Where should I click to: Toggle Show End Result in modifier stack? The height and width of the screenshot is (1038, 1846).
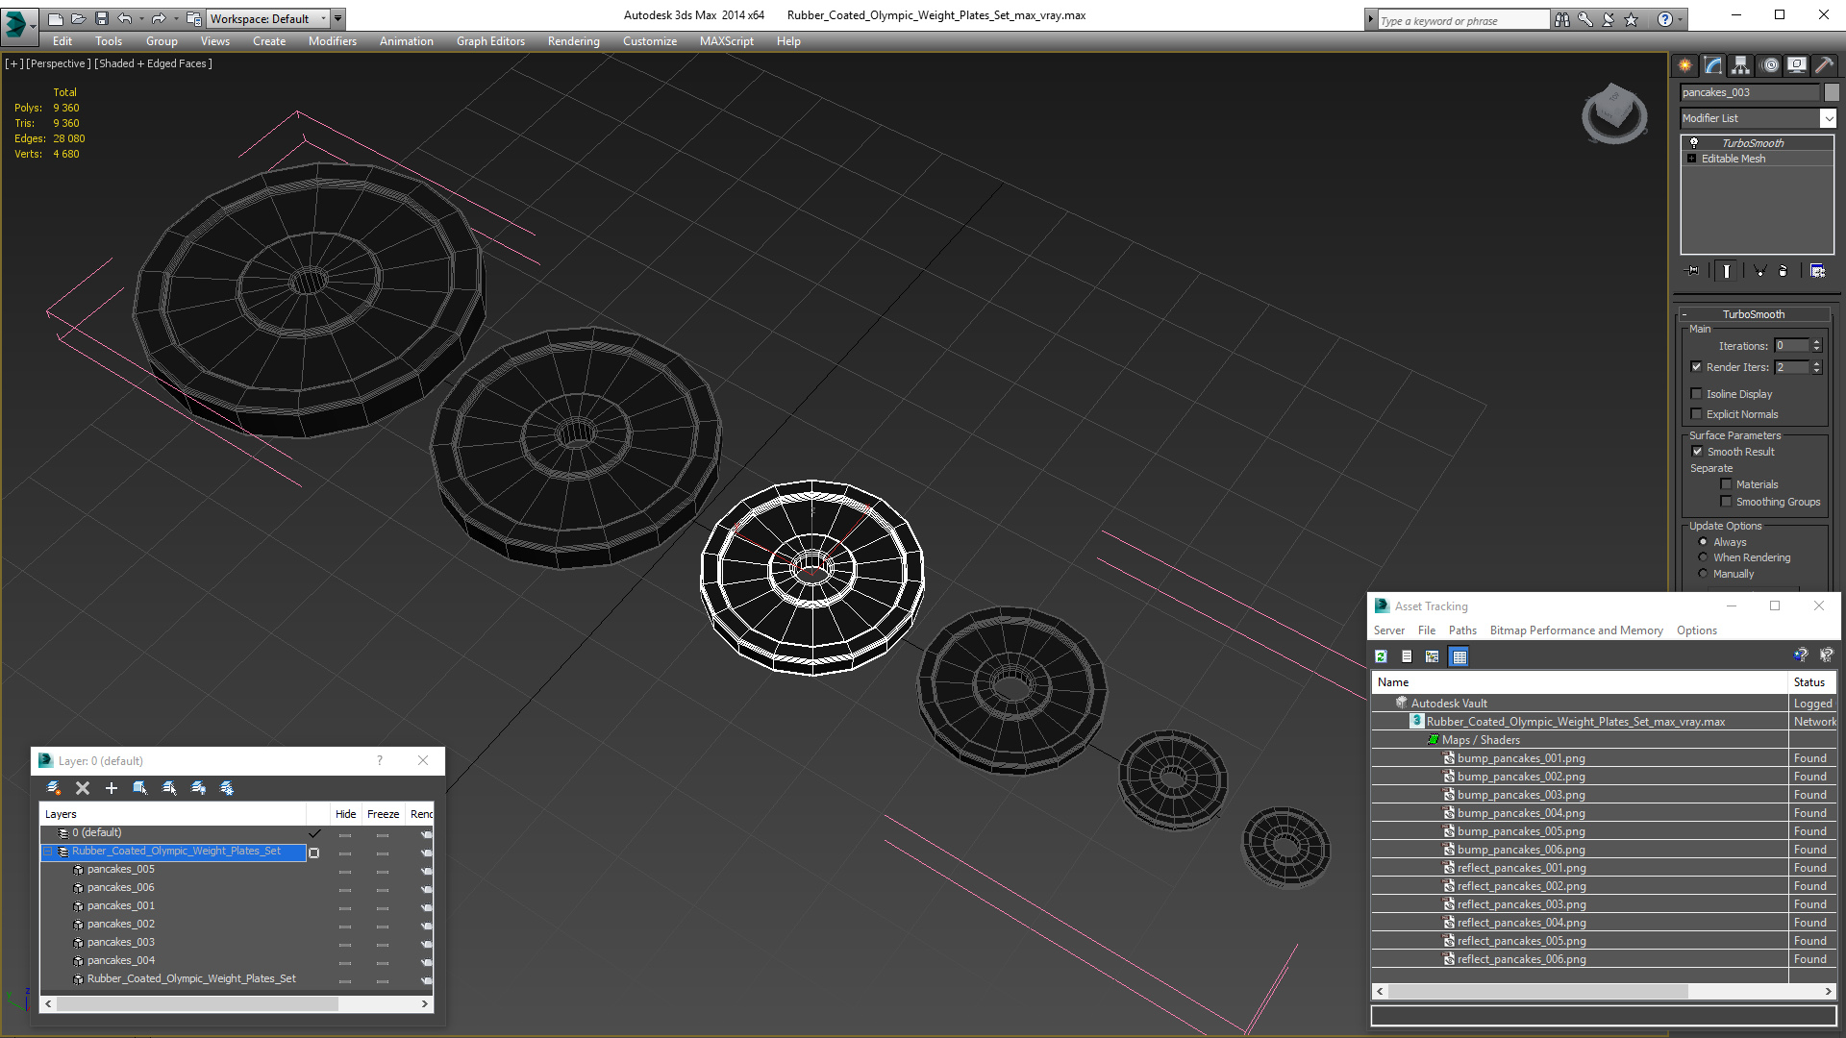click(x=1727, y=271)
